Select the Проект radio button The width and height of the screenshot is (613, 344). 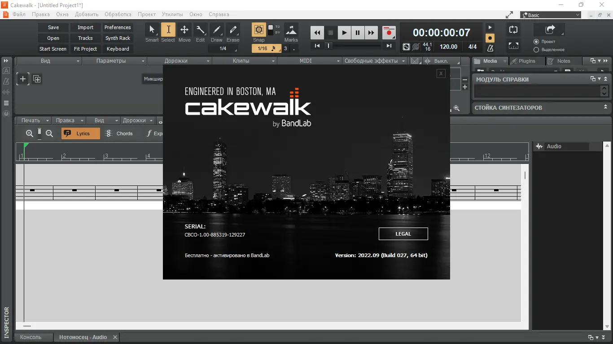(x=536, y=42)
